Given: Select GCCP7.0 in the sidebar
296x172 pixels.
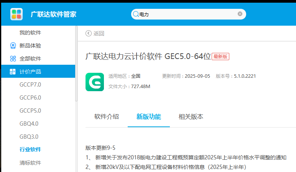Looking at the screenshot, I should pos(30,85).
